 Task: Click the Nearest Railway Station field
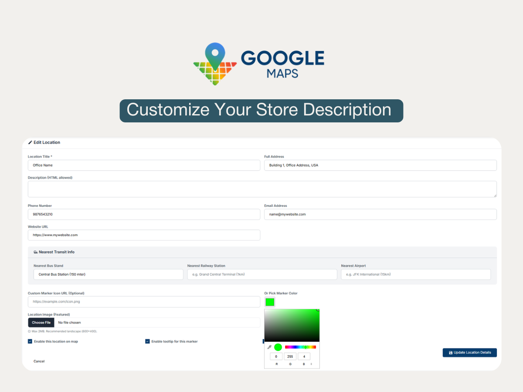tap(262, 274)
